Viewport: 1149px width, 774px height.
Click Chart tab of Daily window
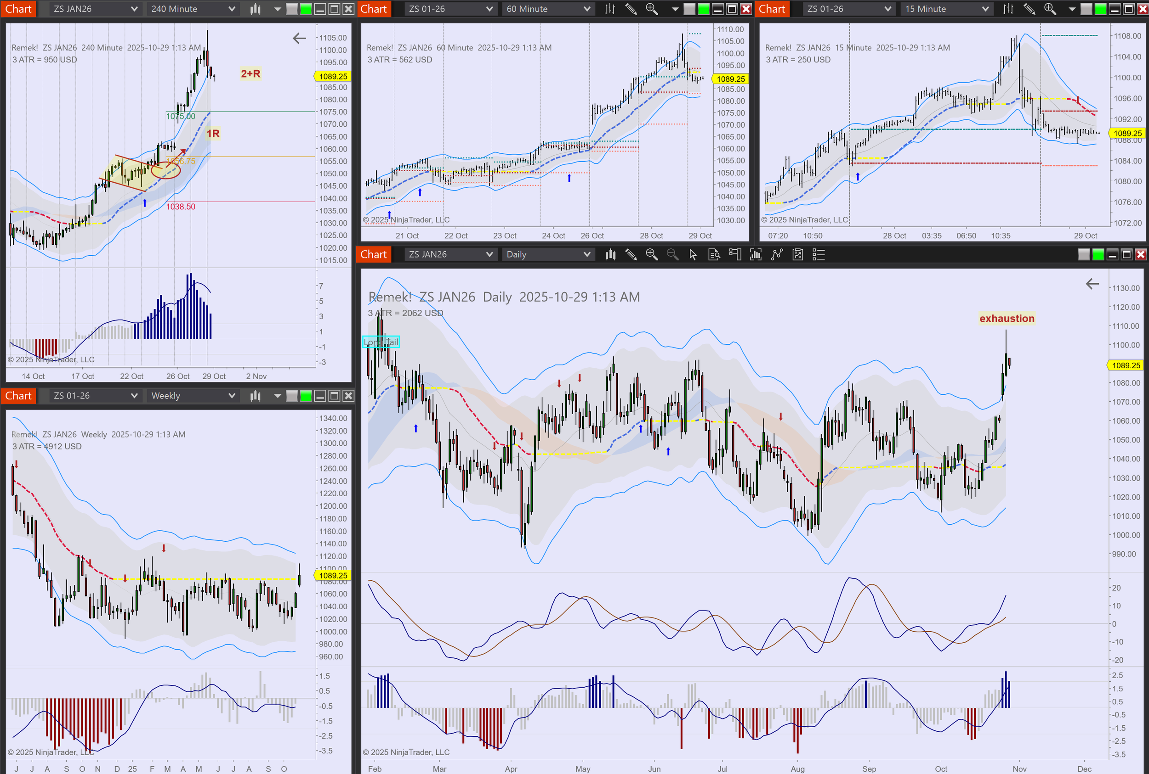[x=373, y=254]
